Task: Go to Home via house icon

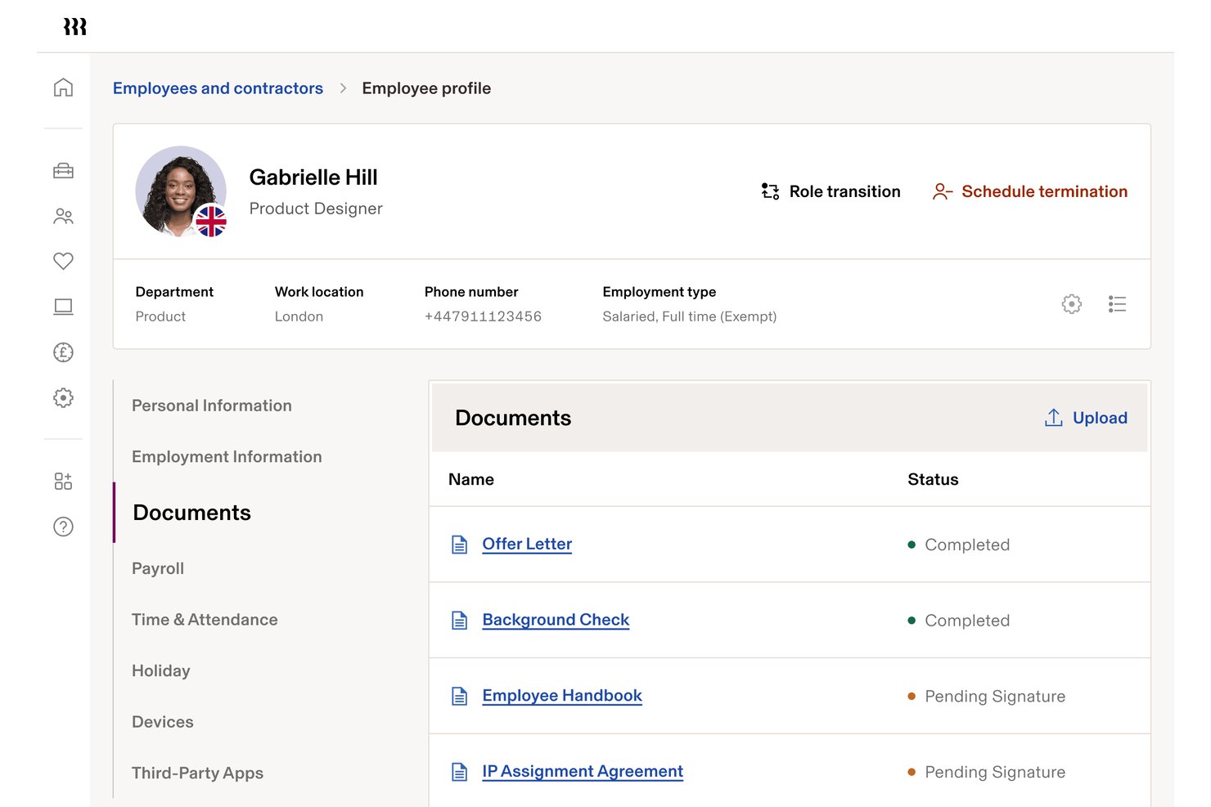Action: (63, 87)
